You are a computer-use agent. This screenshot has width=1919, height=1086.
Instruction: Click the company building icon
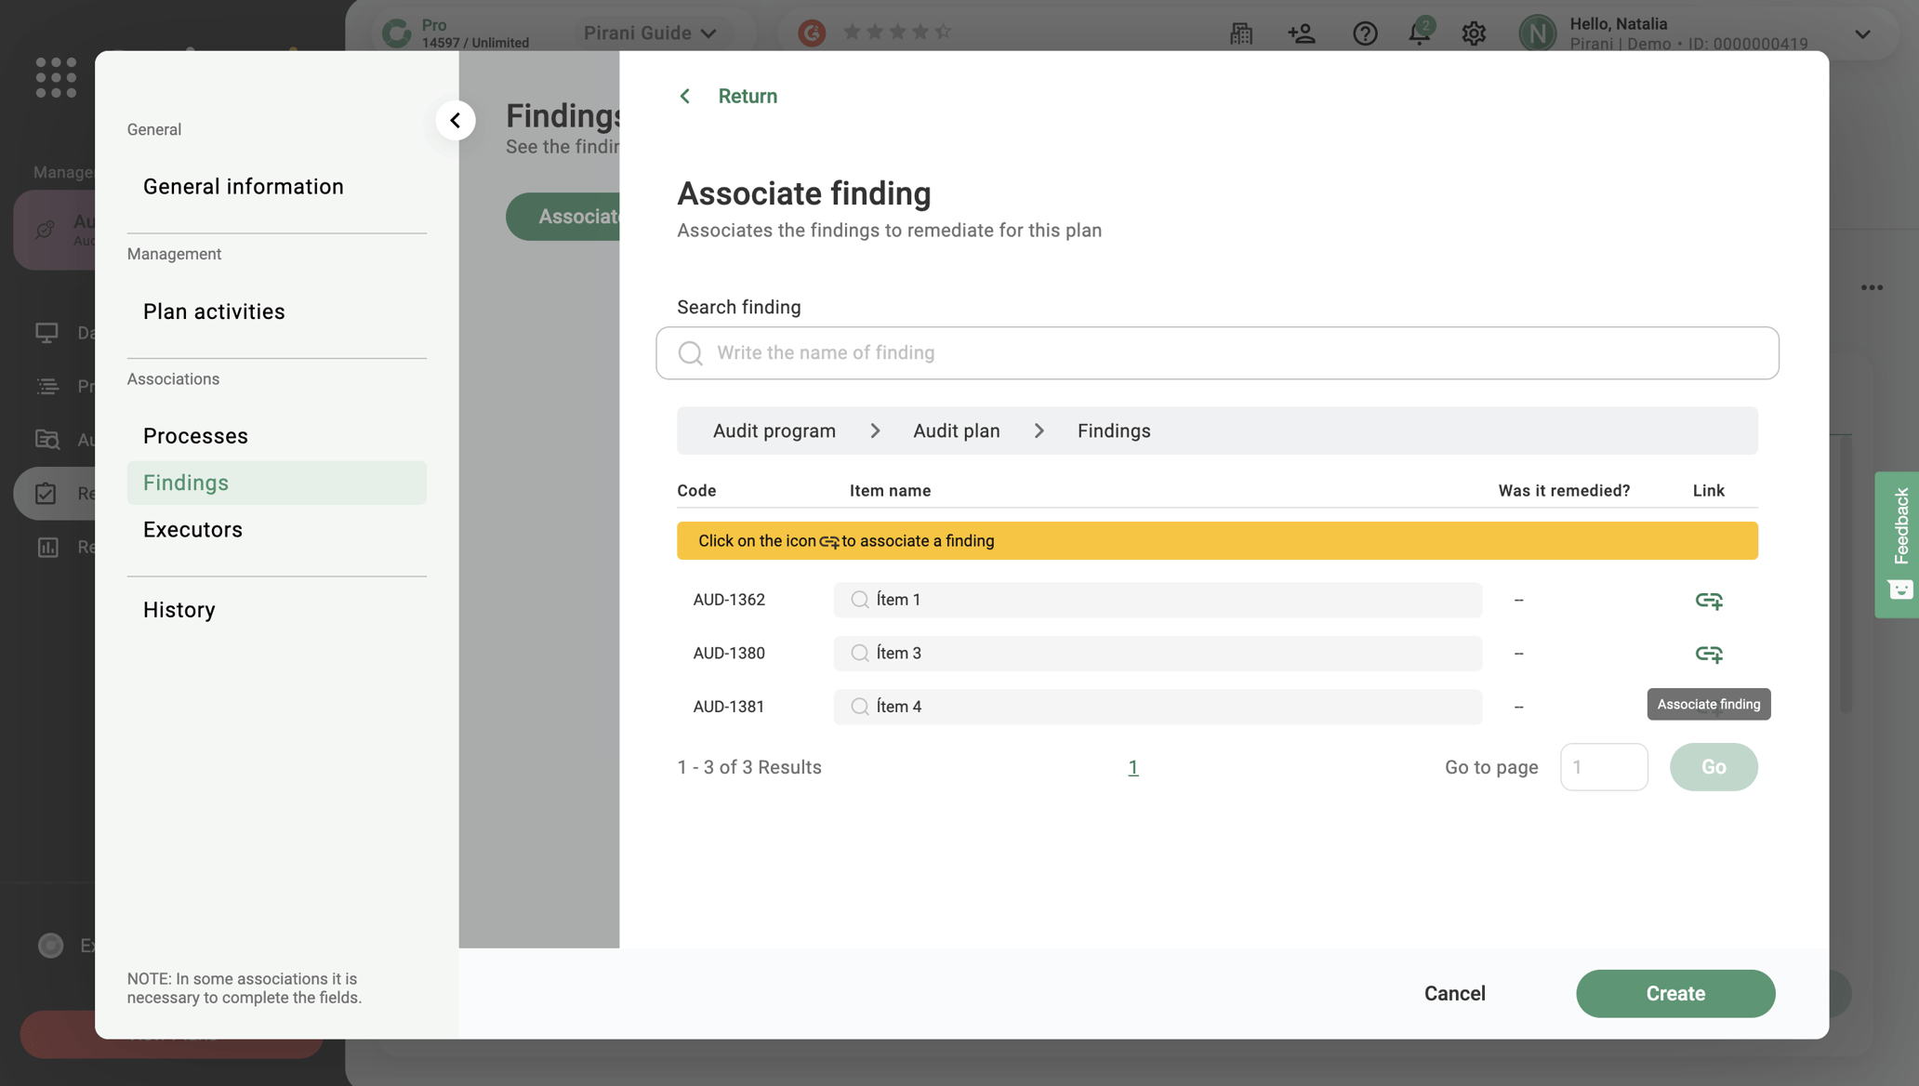[1240, 33]
